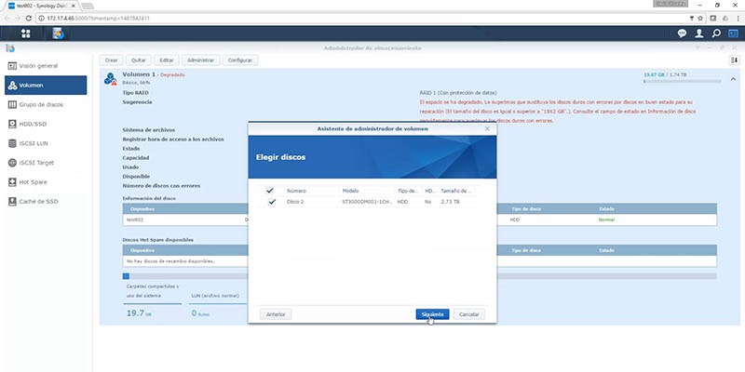The image size is (745, 372).
Task: Click the Volumen 1 degraded status icon
Action: [110, 79]
